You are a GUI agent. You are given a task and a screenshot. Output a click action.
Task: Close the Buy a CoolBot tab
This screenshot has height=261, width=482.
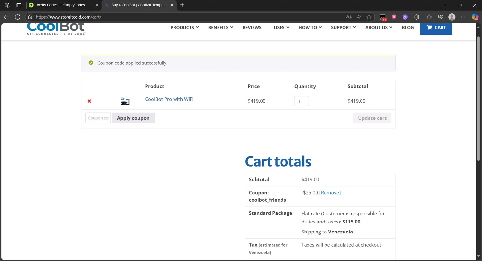coord(172,5)
